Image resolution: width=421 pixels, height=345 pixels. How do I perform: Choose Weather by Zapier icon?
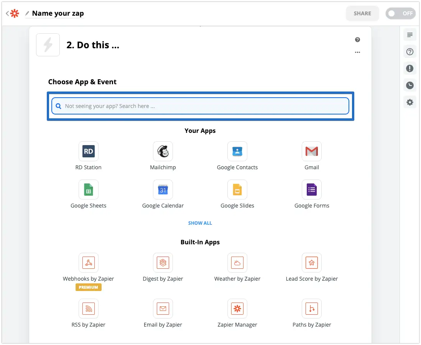tap(237, 263)
